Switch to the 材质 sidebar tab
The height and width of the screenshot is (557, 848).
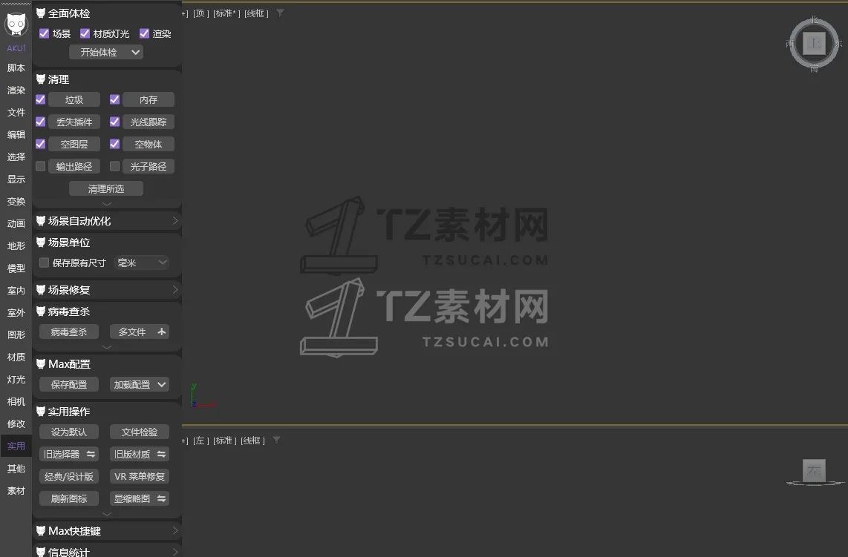point(16,357)
